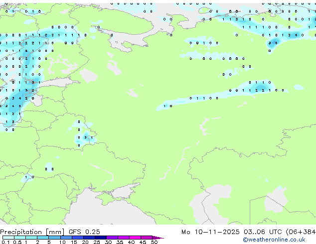This screenshot has width=316, height=244.
Task: Select the 0.5–1 mm legend color box
Action: click(20, 238)
